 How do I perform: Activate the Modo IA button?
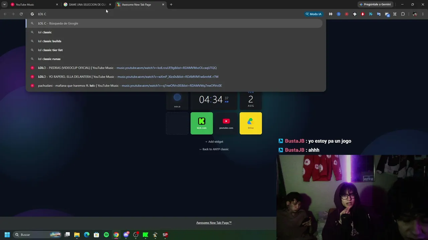pyautogui.click(x=313, y=14)
